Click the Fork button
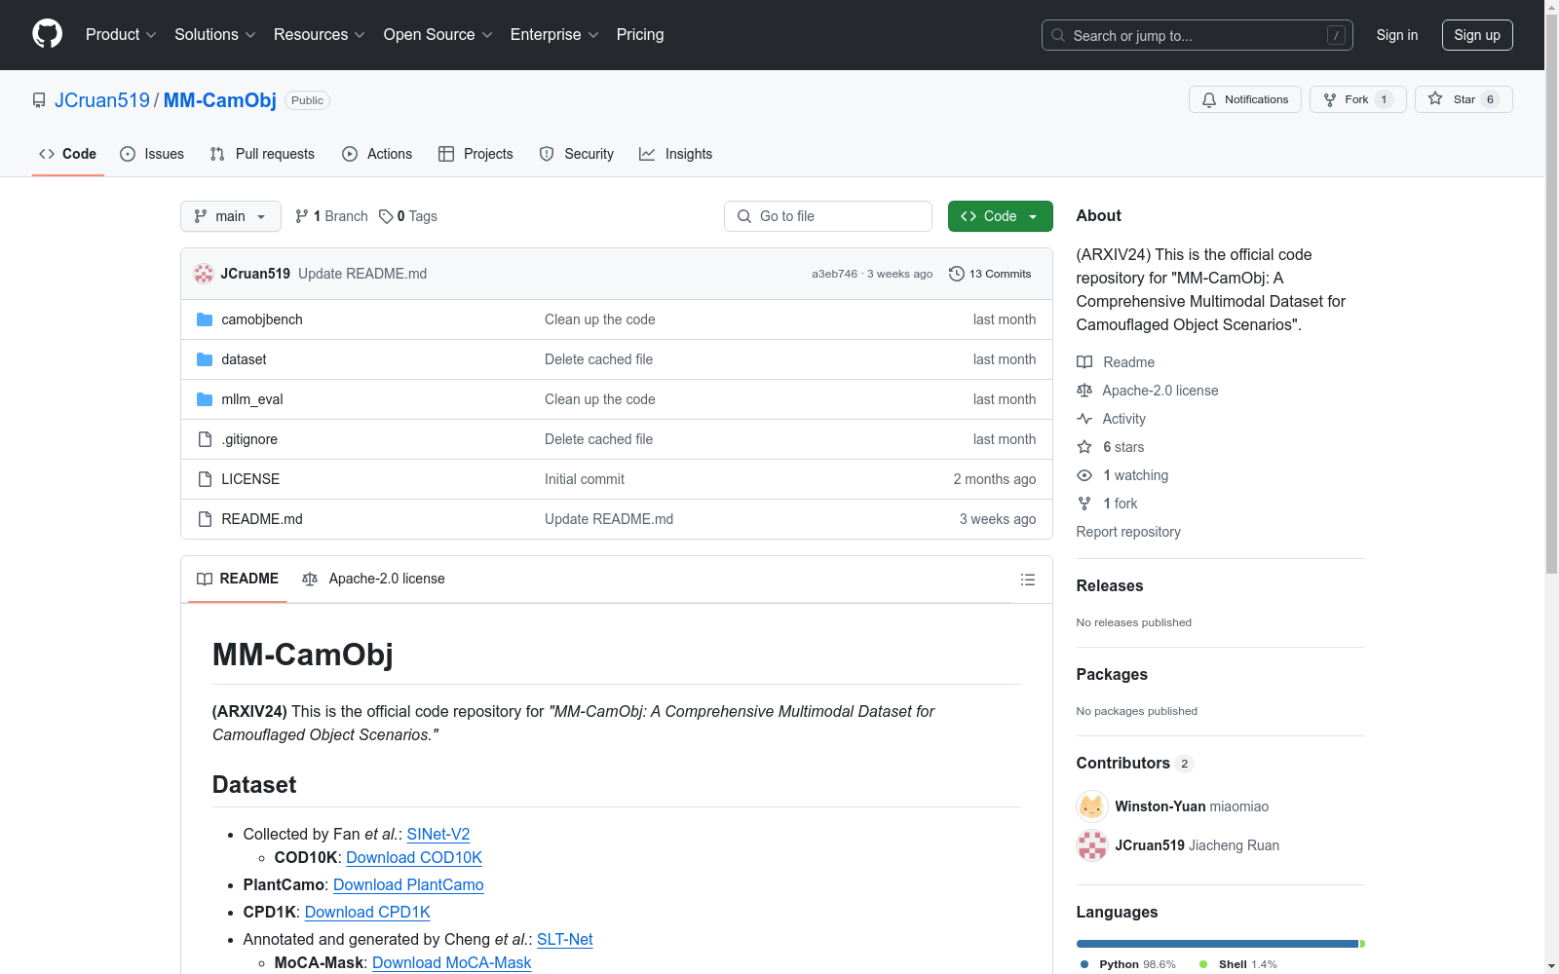1559x974 pixels. pyautogui.click(x=1358, y=99)
